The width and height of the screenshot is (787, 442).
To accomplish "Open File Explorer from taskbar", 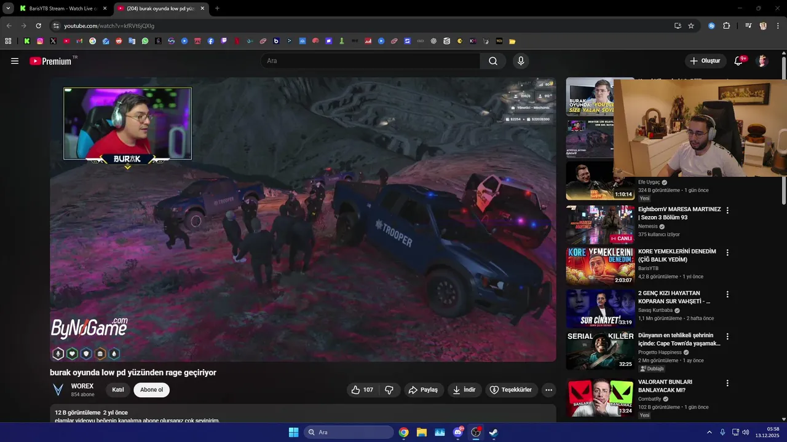I will coord(422,432).
